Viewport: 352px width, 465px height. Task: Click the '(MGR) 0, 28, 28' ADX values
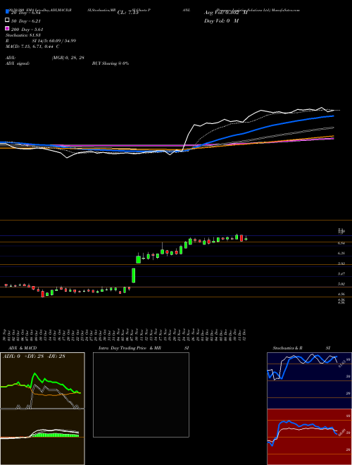pos(68,58)
